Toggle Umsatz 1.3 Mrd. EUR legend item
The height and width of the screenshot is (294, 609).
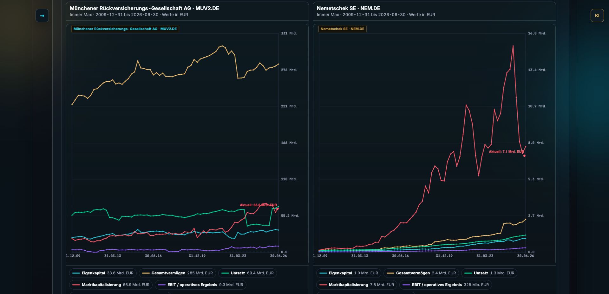(x=489, y=273)
